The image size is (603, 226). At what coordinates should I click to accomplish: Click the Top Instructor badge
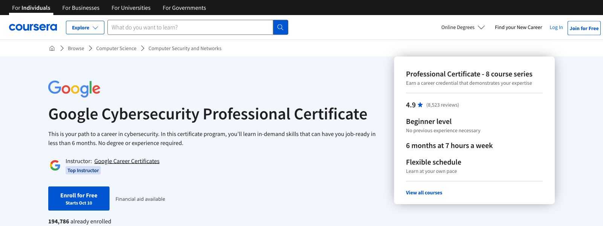(x=83, y=170)
